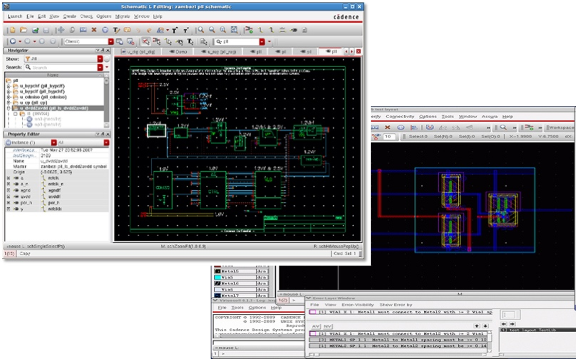
Task: Click the info icon in layout window toolbar
Action: [401, 127]
